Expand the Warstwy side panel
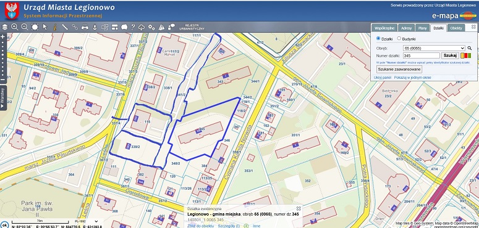Viewport: 479px width, 228px height. (x=2, y=98)
